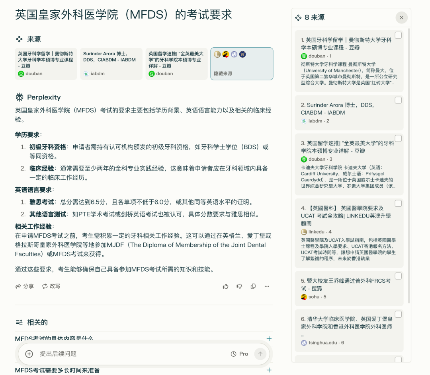
Task: Check the checkbox for source 3 全英最美大学
Action: pos(398,138)
